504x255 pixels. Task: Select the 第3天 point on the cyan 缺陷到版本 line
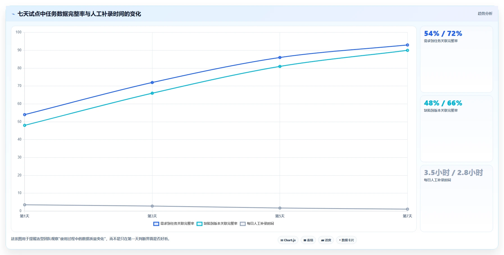pos(152,93)
